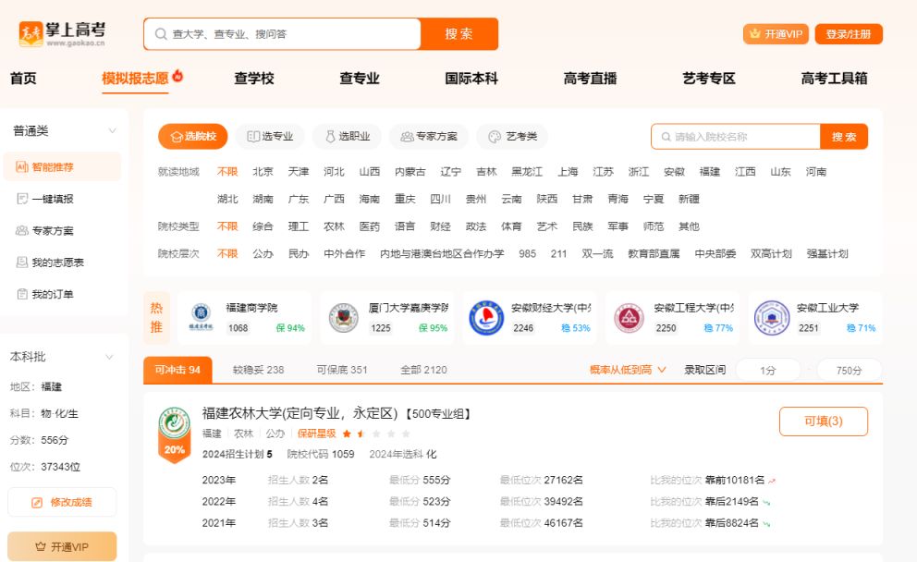Filter 院校层次 by 强基计划
This screenshot has height=562, width=917.
(x=827, y=254)
